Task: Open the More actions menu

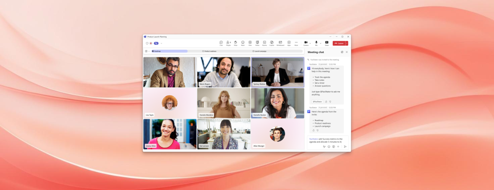Action: click(x=296, y=43)
